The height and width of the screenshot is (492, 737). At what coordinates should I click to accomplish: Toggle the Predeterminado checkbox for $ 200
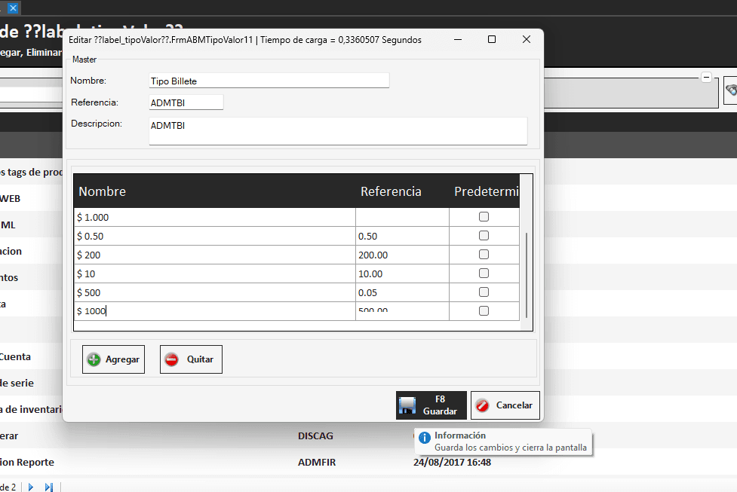[x=484, y=255]
